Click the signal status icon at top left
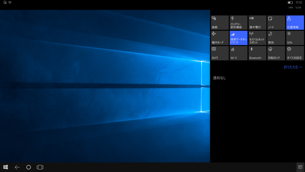Image resolution: width=305 pixels, height=172 pixels. coord(10,2)
